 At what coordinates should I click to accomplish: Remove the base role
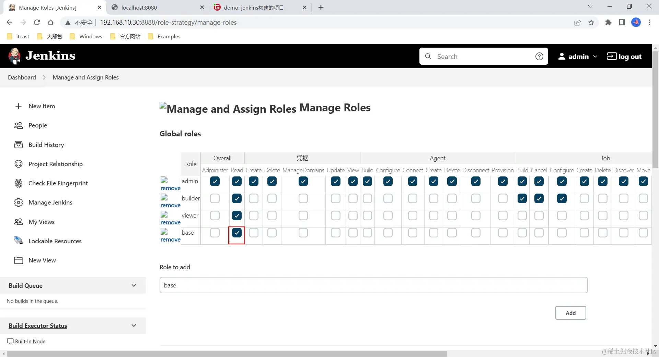click(x=170, y=239)
